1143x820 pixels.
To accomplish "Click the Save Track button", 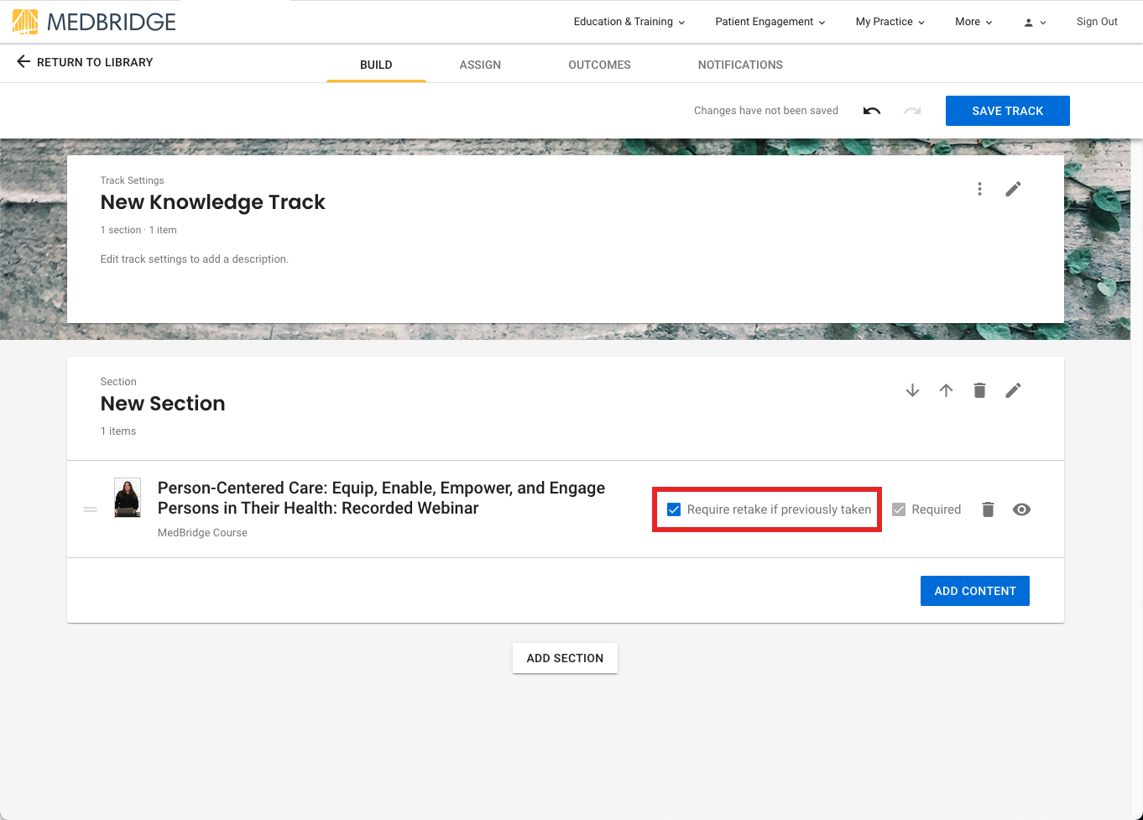I will tap(1007, 111).
